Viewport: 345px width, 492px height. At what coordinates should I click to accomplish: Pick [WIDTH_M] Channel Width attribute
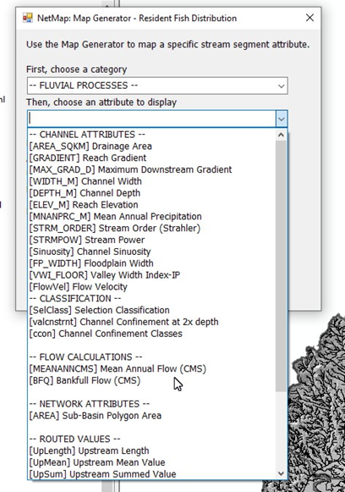click(x=85, y=181)
